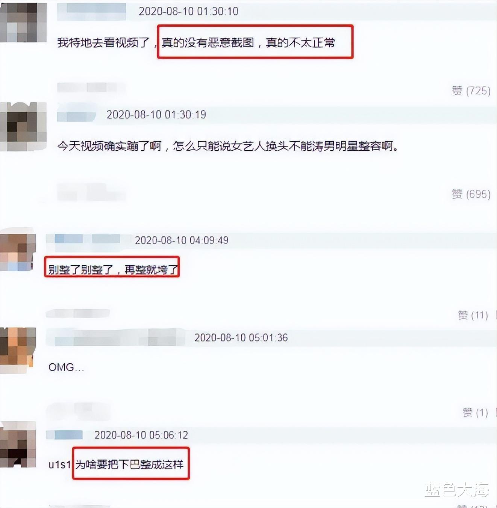Click the 蓝色大海 watermark
The width and height of the screenshot is (497, 508).
coord(457,489)
